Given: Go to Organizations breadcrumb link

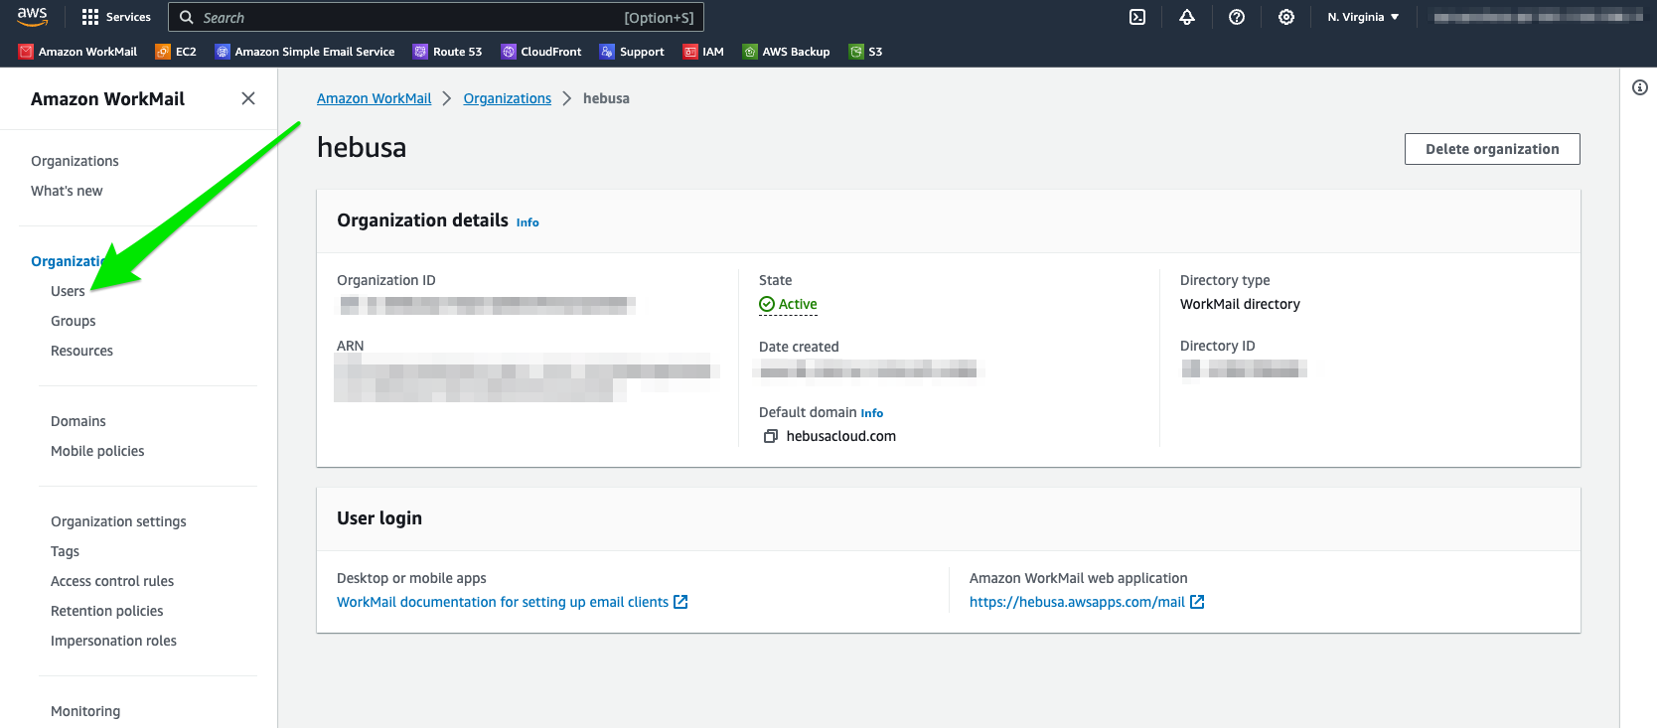Looking at the screenshot, I should [507, 98].
